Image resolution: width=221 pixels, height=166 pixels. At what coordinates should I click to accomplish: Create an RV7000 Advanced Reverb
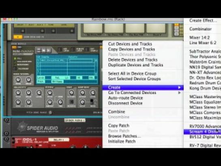(x=205, y=126)
